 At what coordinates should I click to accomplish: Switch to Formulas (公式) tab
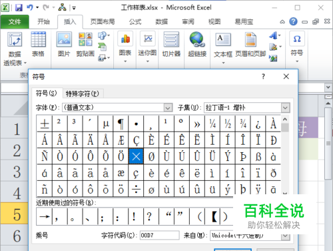point(135,22)
